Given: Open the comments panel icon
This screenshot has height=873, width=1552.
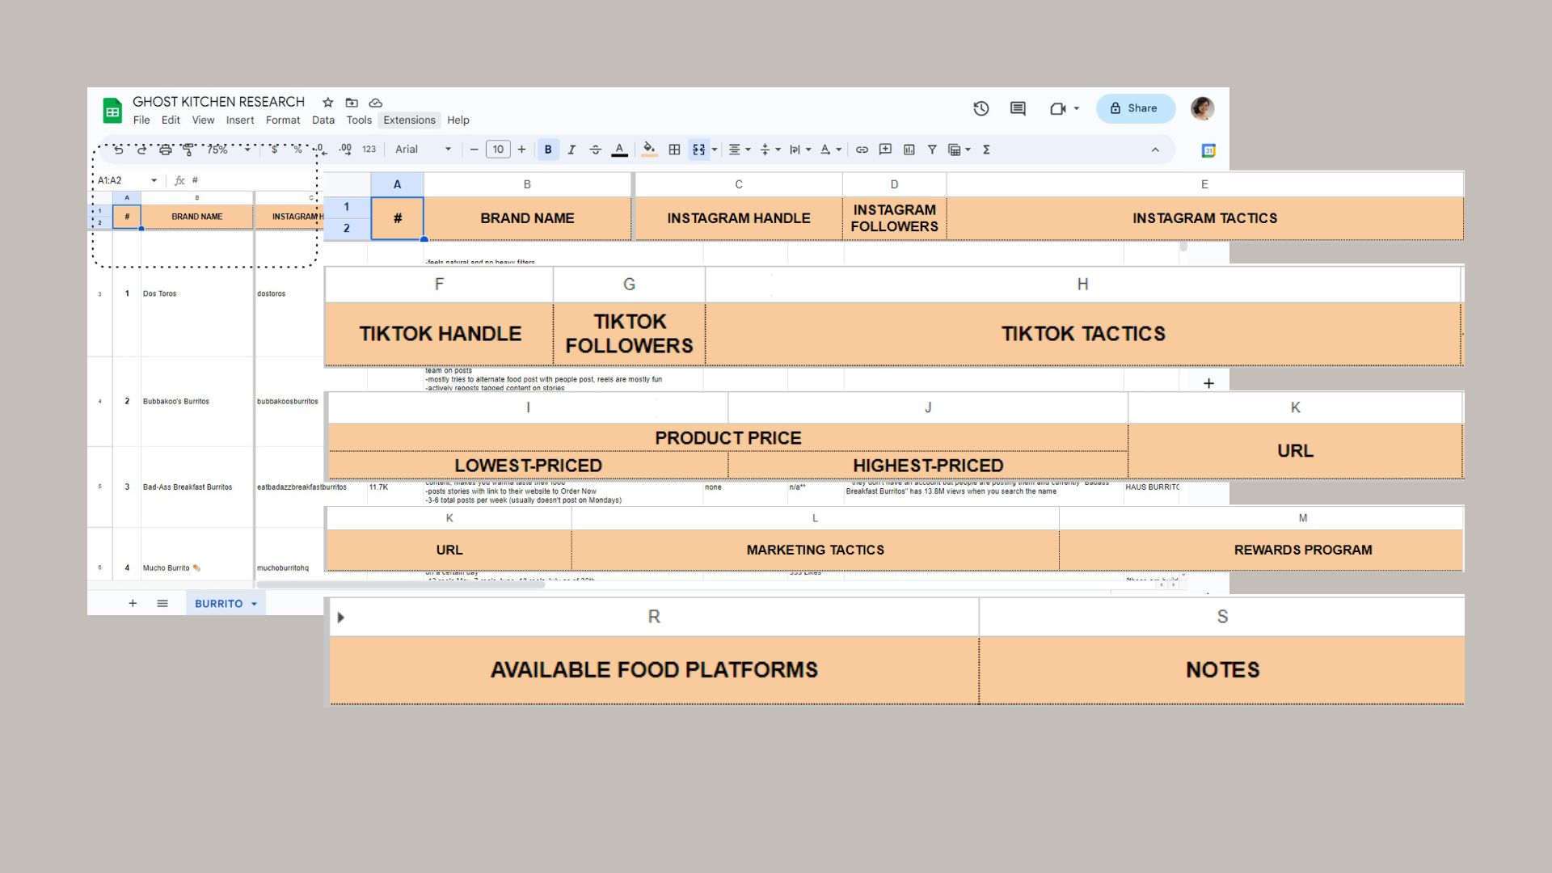Looking at the screenshot, I should [x=1018, y=108].
